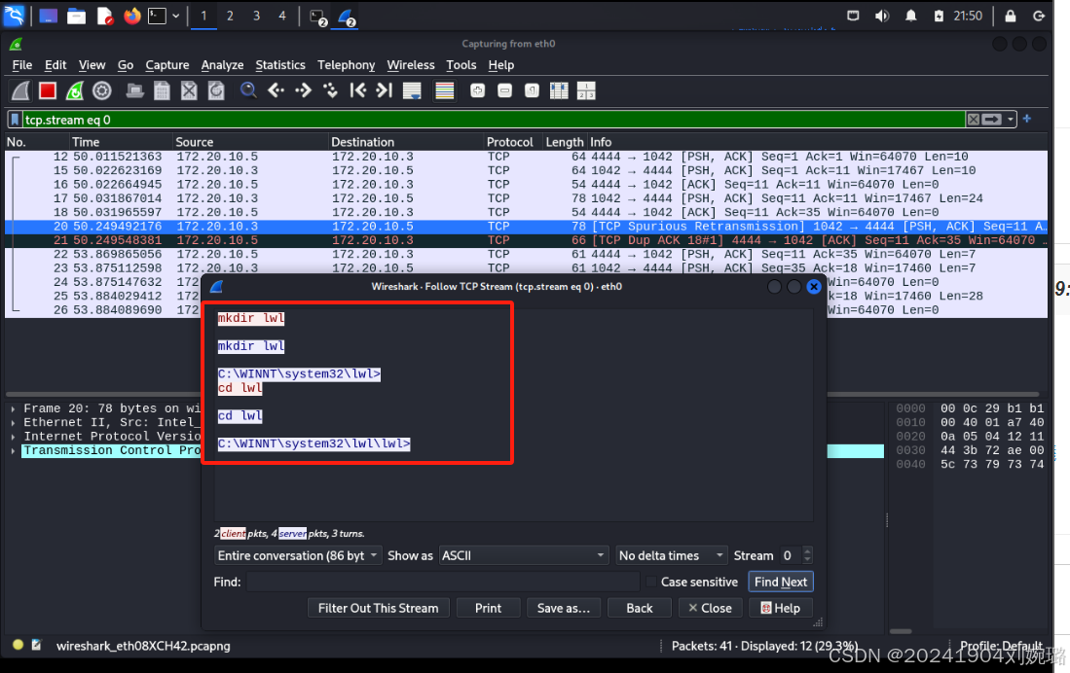Click the display filter bookmark icon

coord(15,120)
